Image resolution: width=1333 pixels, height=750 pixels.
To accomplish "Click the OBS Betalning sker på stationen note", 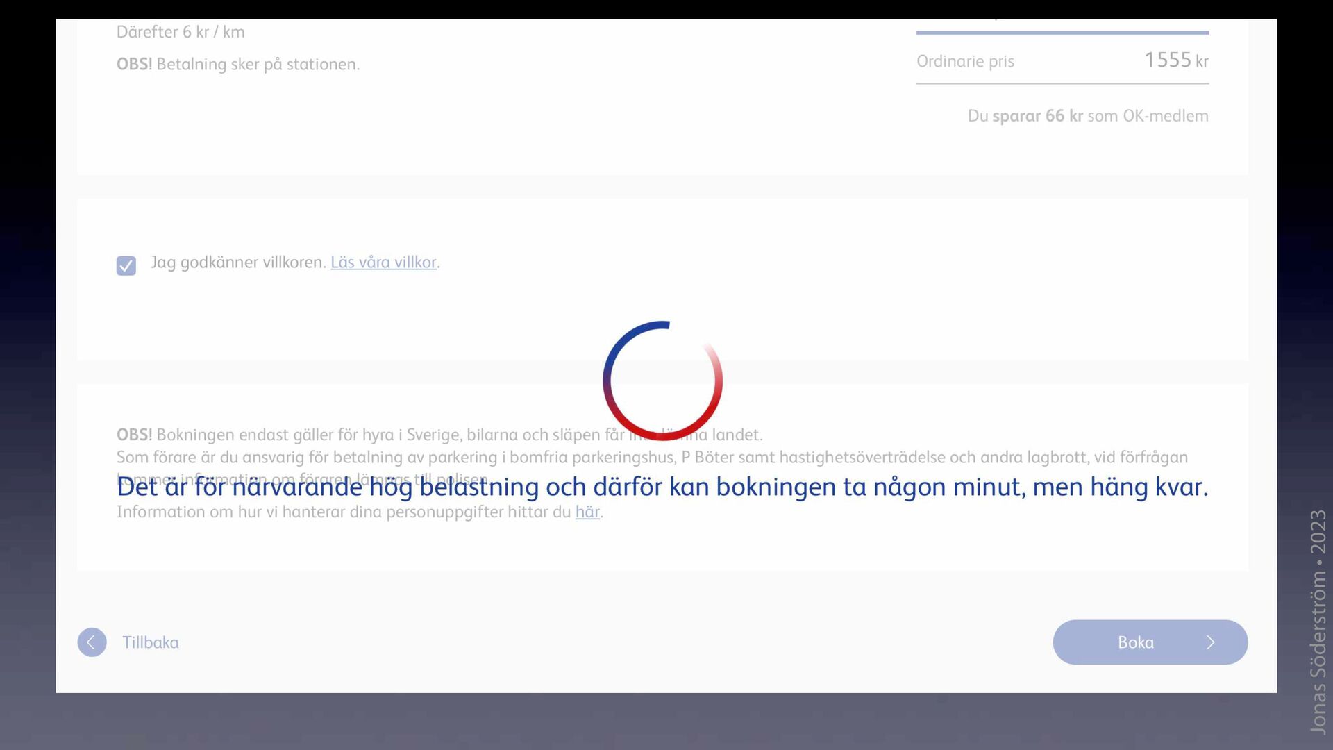I will pyautogui.click(x=238, y=65).
